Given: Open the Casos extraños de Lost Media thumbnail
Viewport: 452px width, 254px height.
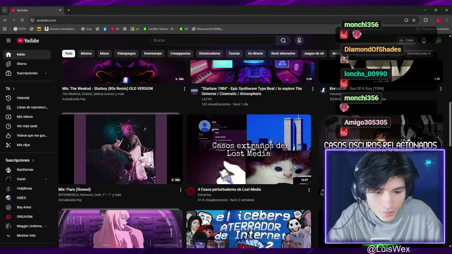Looking at the screenshot, I should [249, 149].
